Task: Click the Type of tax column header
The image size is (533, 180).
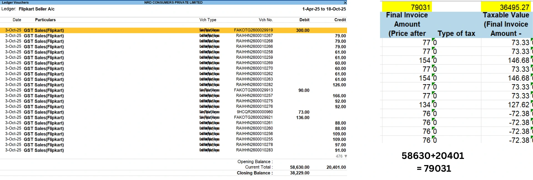Action: point(456,34)
